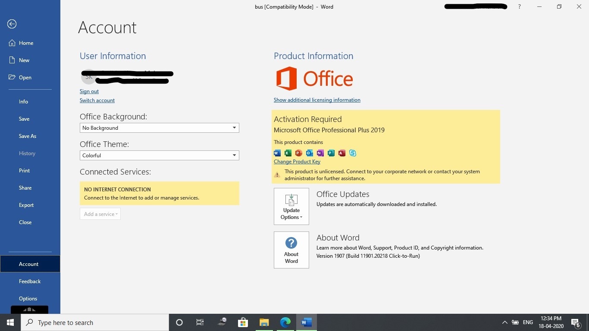Click the Microsoft Store taskbar icon
Screen dimensions: 589x331
243,322
